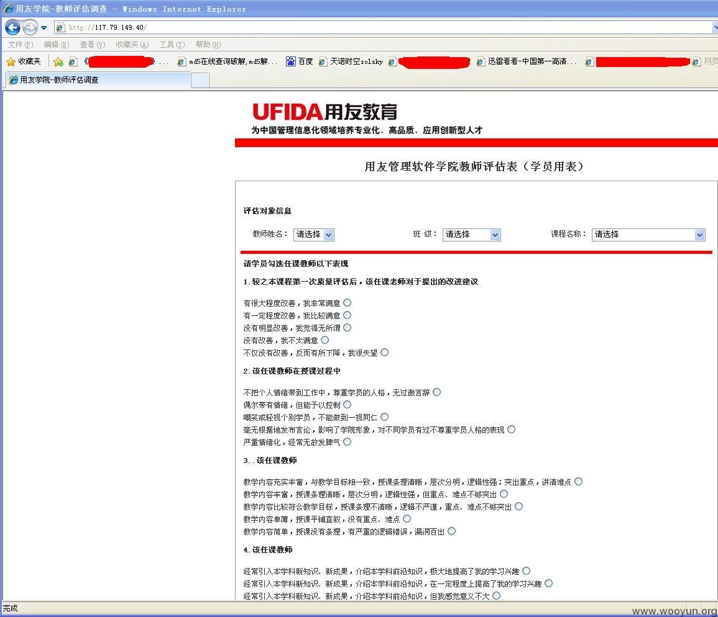Select radio 毫无根据地发布言论
The width and height of the screenshot is (718, 617).
click(511, 429)
